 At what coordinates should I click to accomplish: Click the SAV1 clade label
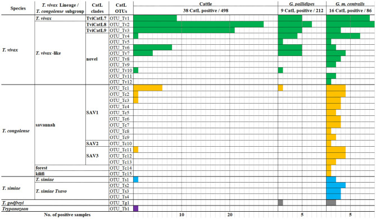(92, 113)
